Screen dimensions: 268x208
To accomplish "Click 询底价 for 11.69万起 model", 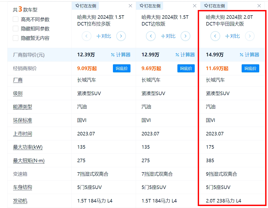I will pyautogui.click(x=250, y=68).
